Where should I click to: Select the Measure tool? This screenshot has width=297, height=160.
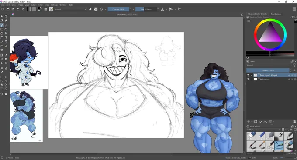6,68
